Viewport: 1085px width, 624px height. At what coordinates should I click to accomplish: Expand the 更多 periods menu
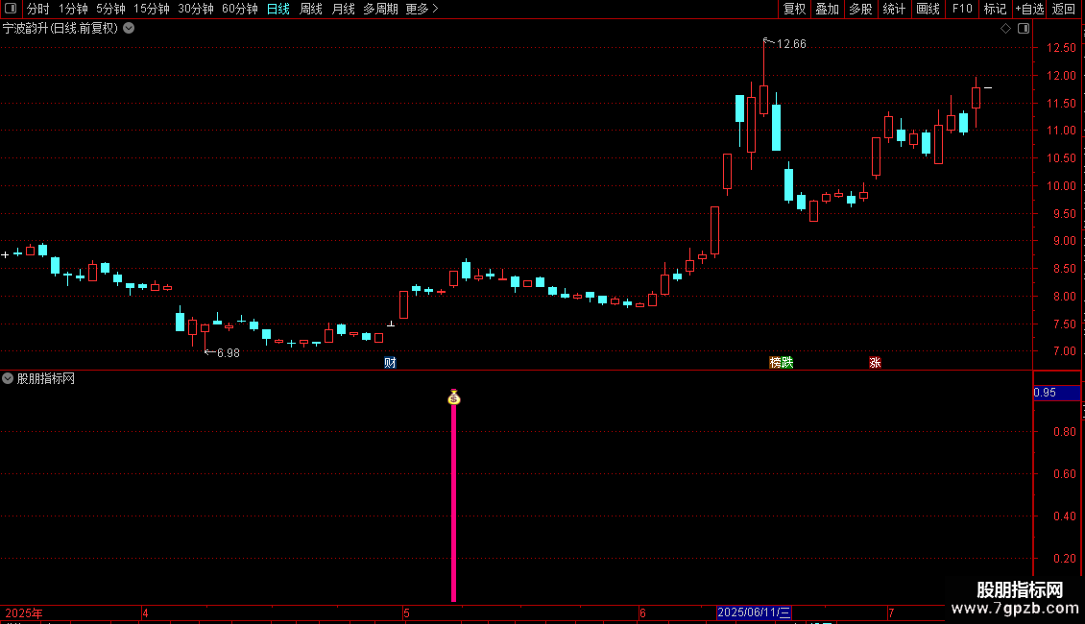point(422,9)
